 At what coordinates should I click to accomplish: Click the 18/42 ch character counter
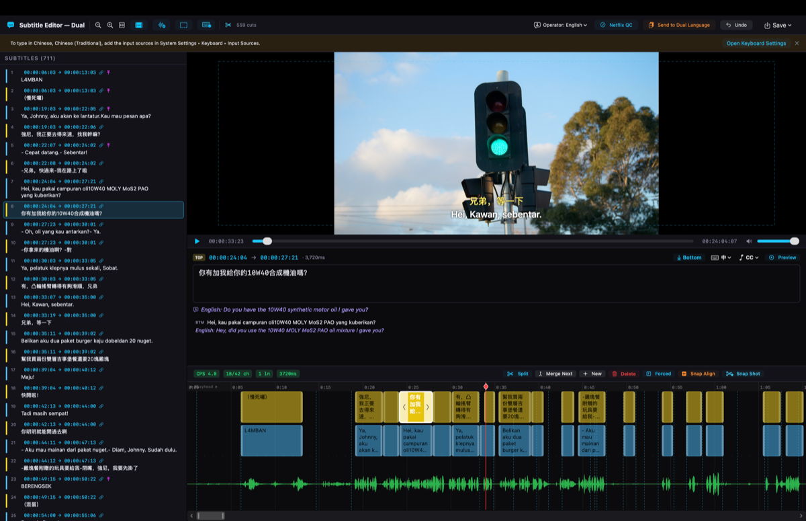click(238, 374)
